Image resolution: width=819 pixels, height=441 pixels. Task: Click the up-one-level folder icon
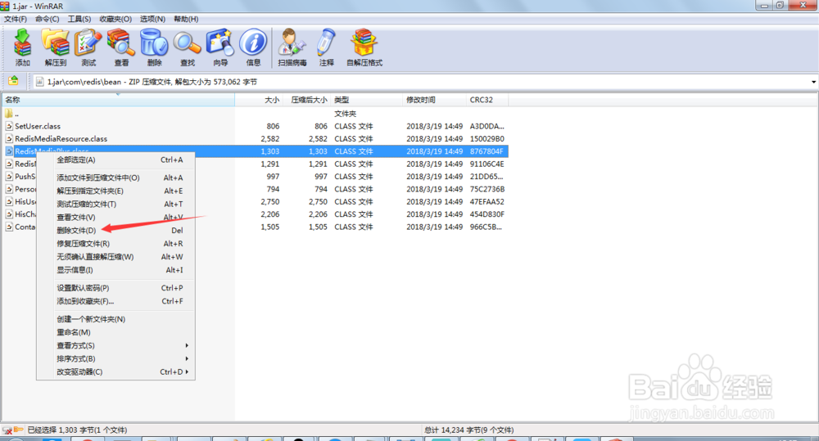(13, 82)
